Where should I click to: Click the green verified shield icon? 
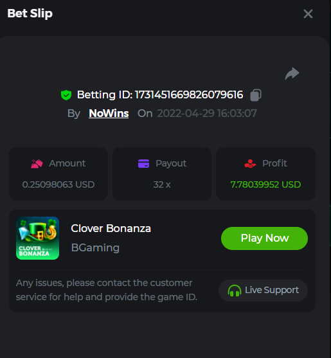66,95
